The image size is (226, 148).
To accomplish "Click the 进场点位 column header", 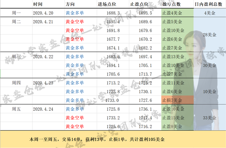I will click(107, 4).
